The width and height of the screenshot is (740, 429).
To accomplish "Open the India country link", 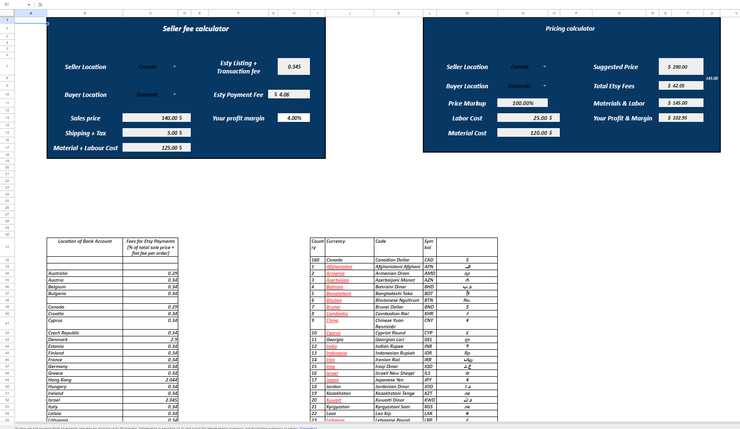I will 332,346.
